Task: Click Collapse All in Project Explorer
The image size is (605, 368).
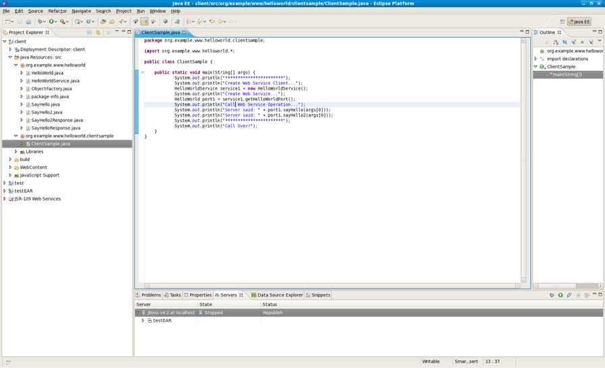Action: tap(89, 32)
